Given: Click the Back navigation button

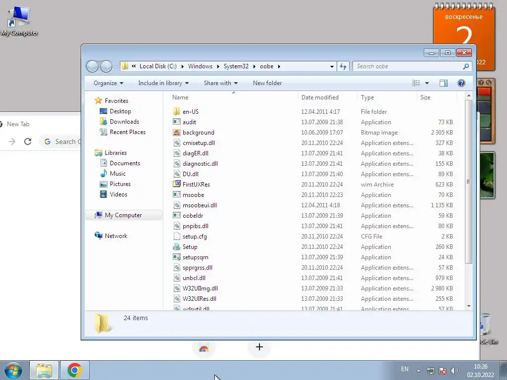Looking at the screenshot, I should pos(92,66).
